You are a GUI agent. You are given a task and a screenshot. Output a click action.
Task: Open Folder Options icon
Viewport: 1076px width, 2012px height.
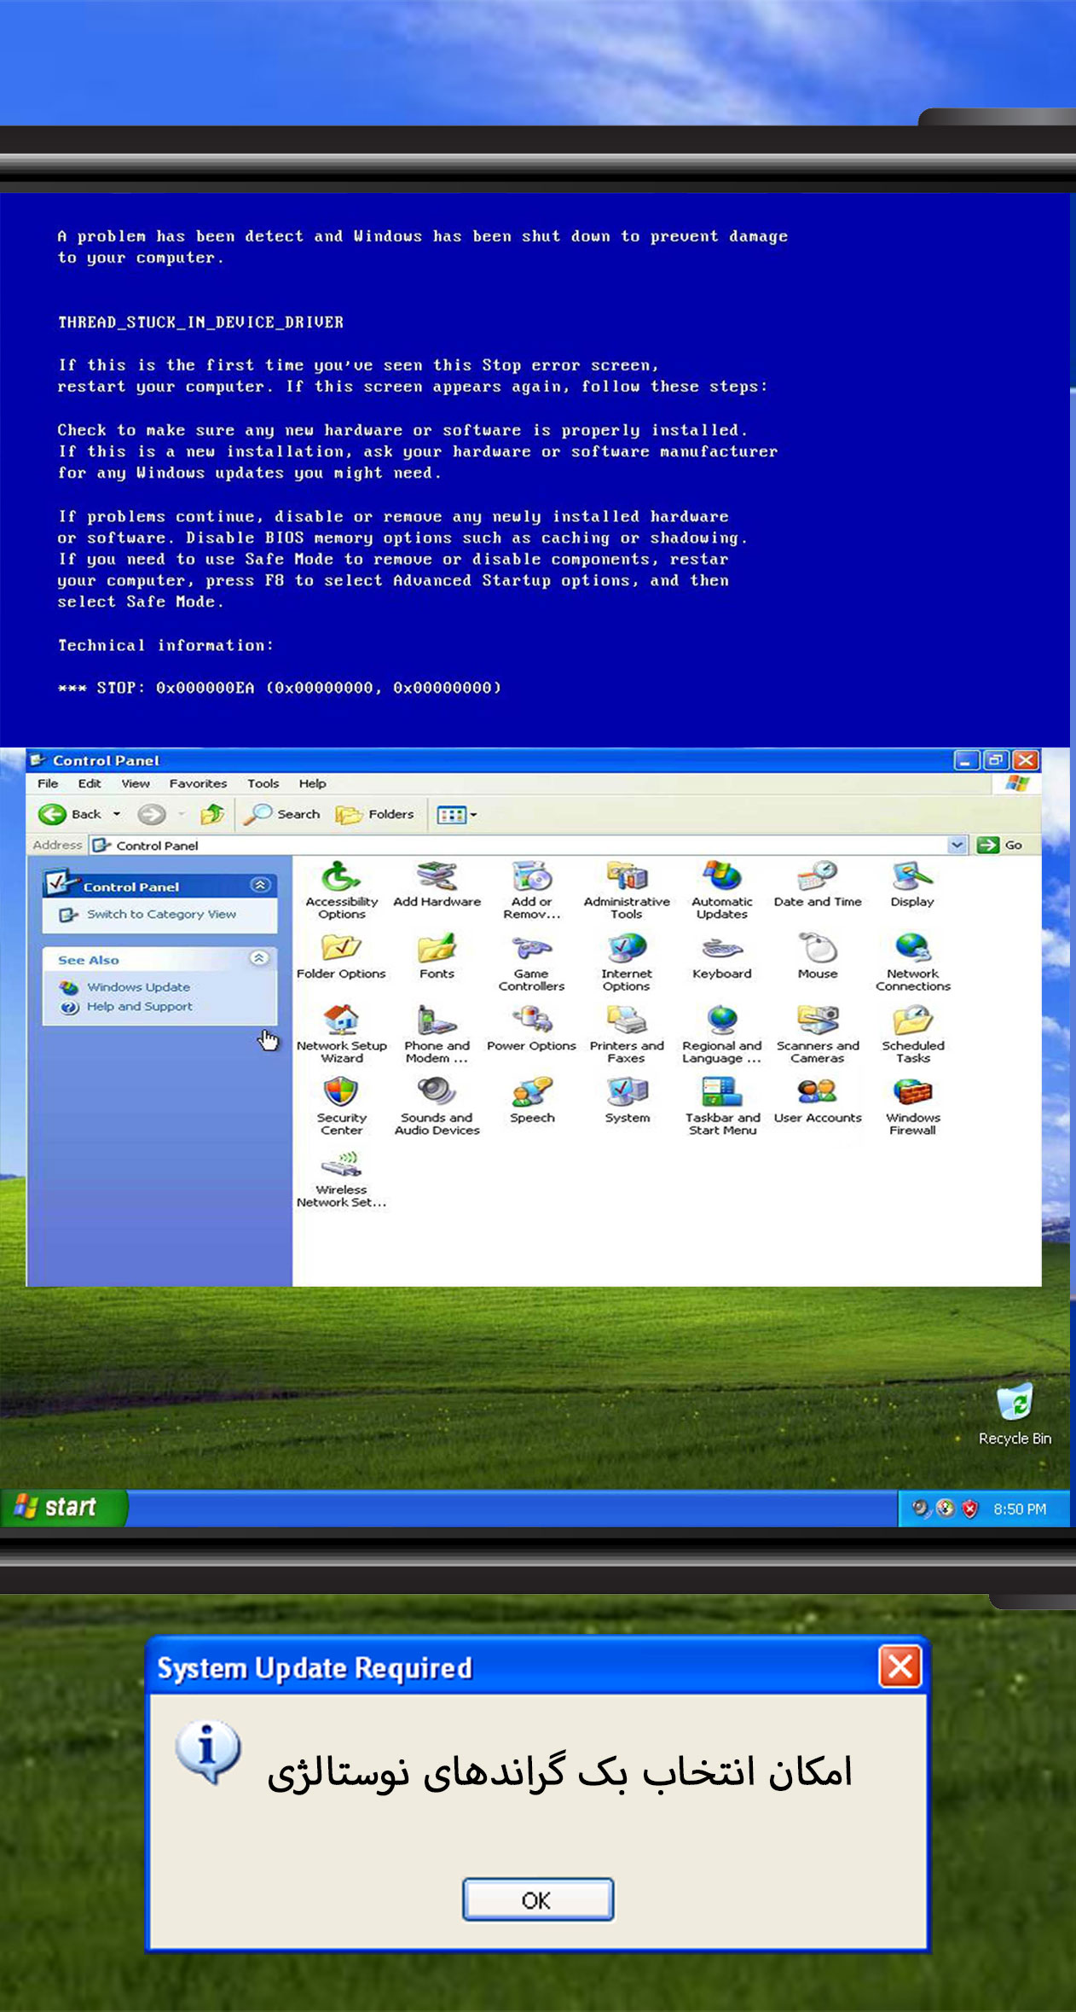pos(341,956)
